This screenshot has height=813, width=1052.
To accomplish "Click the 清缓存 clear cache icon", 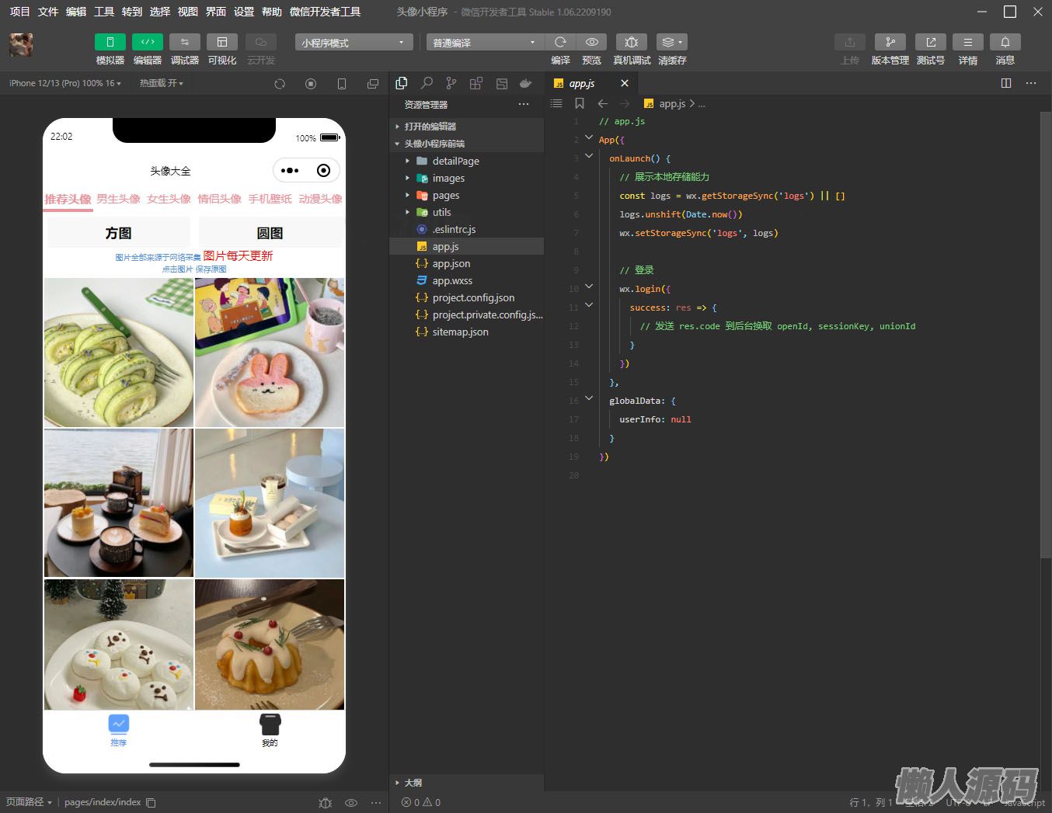I will click(x=671, y=42).
